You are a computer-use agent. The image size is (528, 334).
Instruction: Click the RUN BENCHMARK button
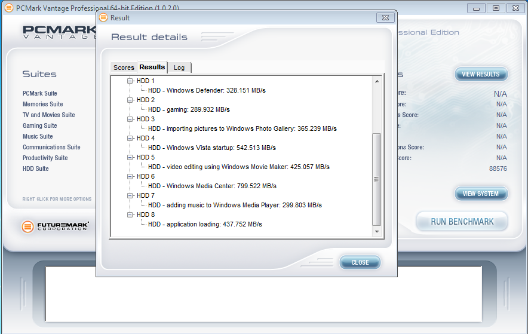click(x=462, y=222)
